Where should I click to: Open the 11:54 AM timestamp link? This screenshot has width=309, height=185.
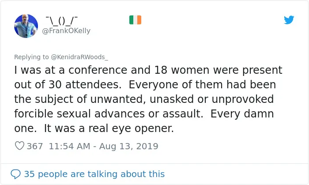pyautogui.click(x=69, y=146)
